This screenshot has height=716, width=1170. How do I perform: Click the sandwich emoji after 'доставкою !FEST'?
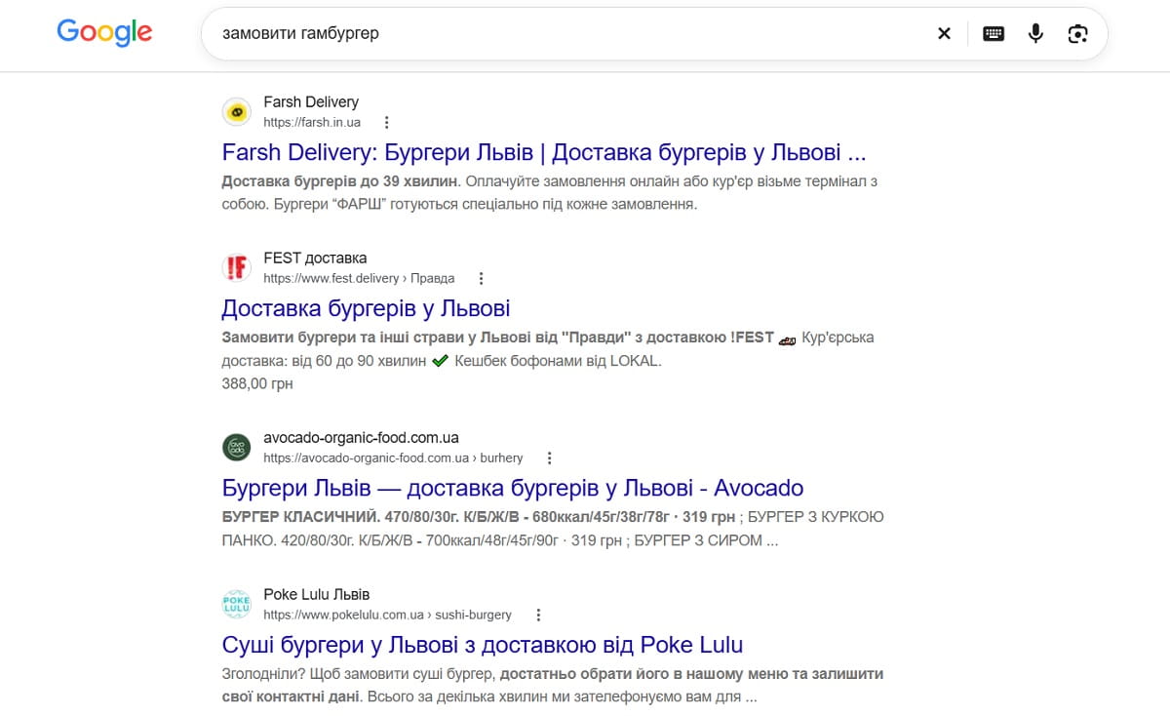(788, 338)
